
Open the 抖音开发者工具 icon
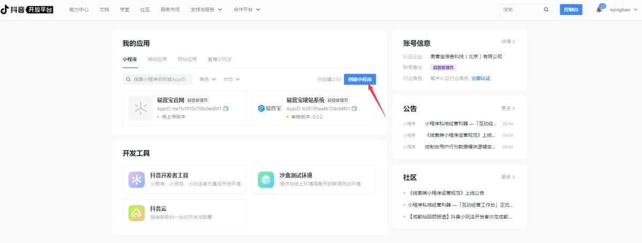137,179
